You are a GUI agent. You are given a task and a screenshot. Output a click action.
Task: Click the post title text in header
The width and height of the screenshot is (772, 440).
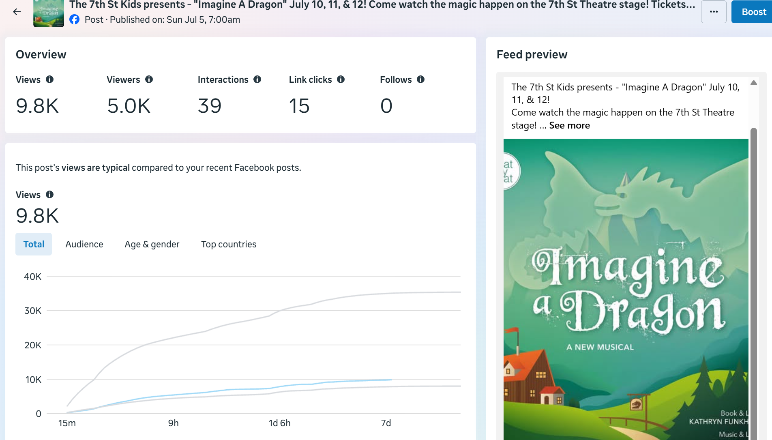coord(382,5)
